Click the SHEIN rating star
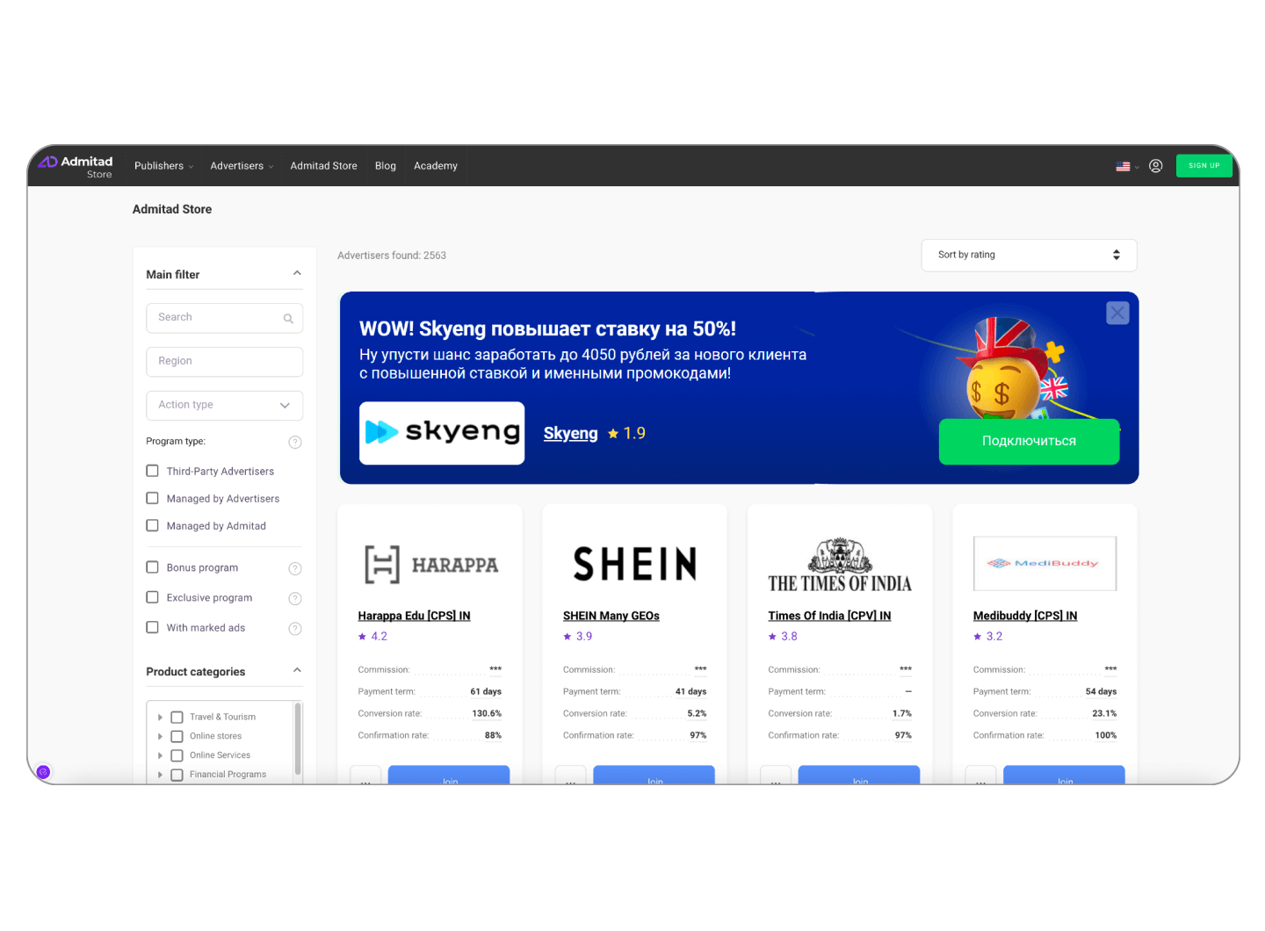 click(x=567, y=637)
